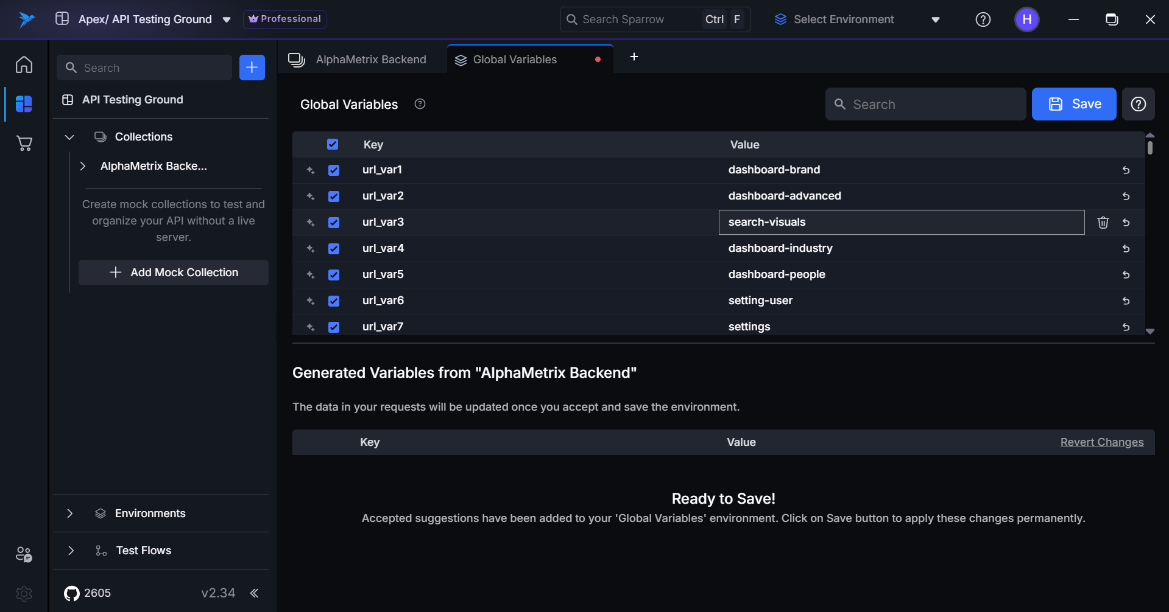Click the Revert Changes link
1169x612 pixels.
click(1101, 442)
